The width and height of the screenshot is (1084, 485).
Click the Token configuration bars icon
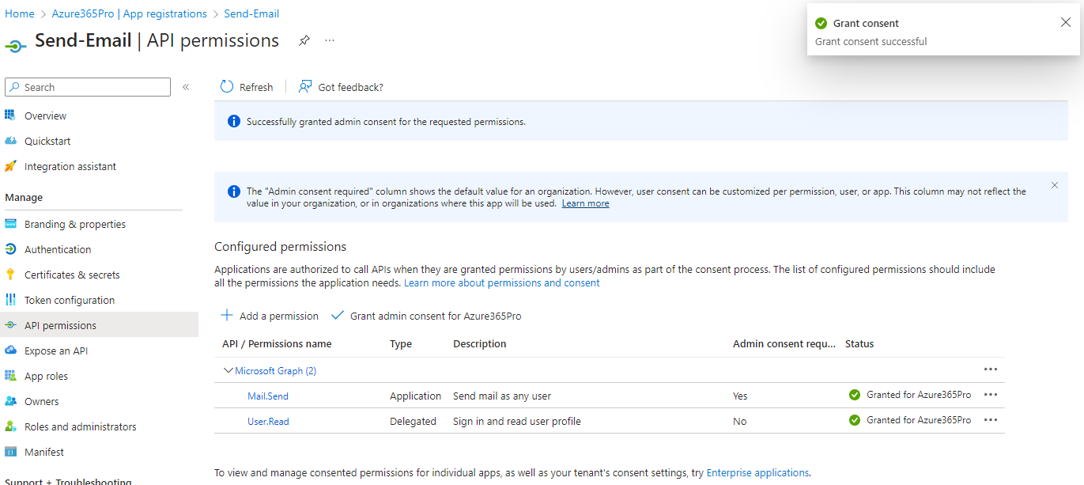coord(10,300)
